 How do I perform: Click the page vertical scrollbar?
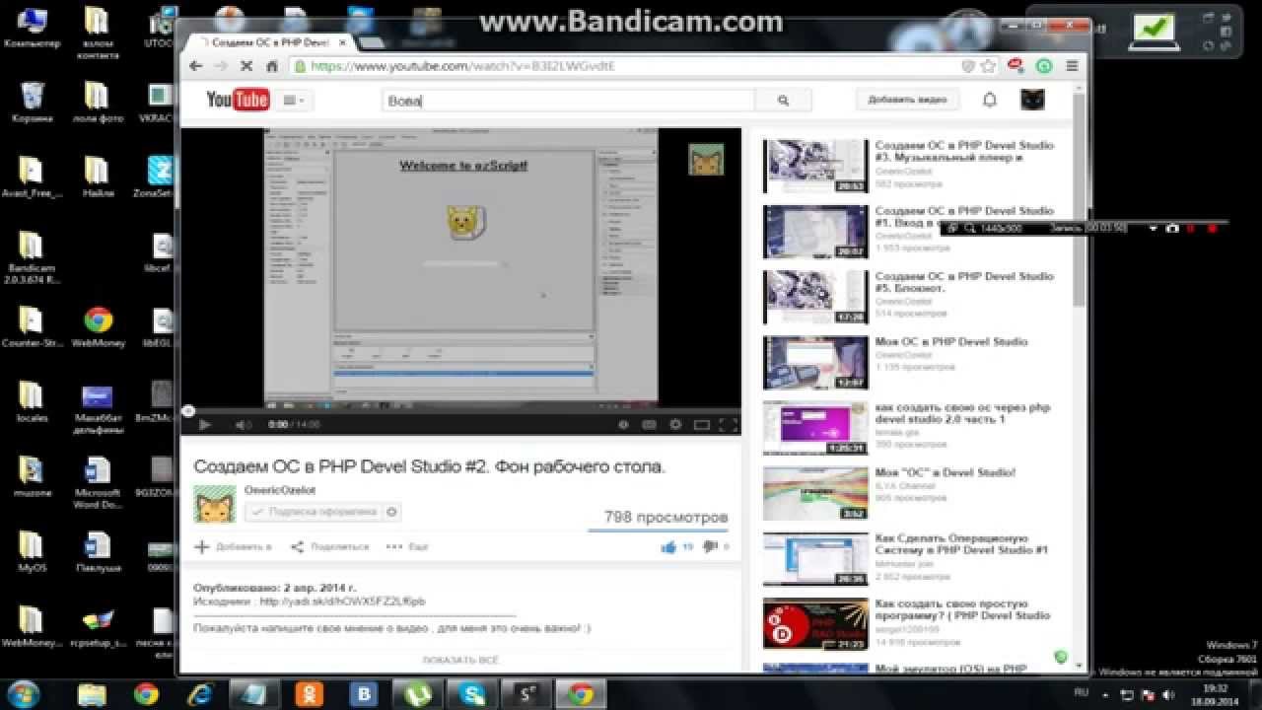click(1080, 202)
